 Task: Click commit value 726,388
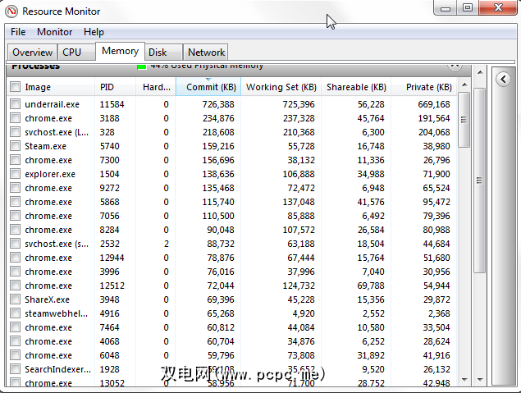tap(218, 104)
